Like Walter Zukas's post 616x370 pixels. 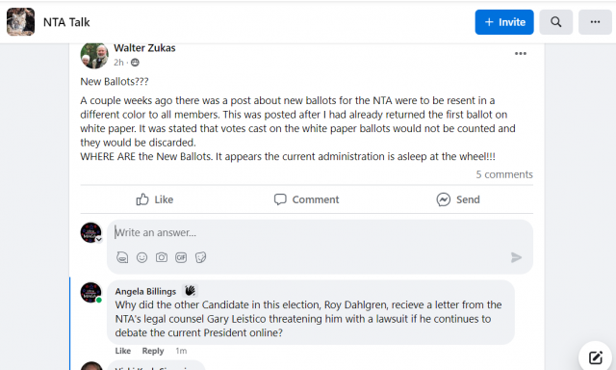point(154,199)
